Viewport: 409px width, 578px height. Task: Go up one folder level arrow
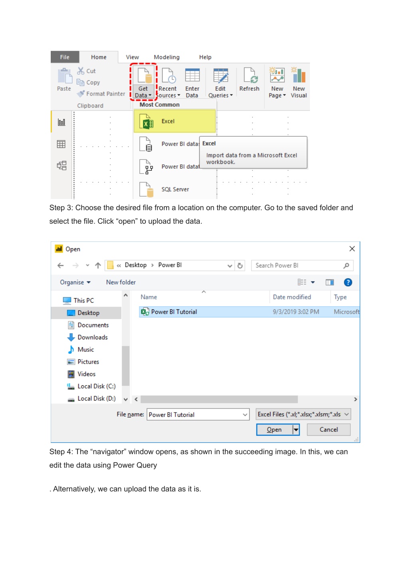tap(98, 265)
